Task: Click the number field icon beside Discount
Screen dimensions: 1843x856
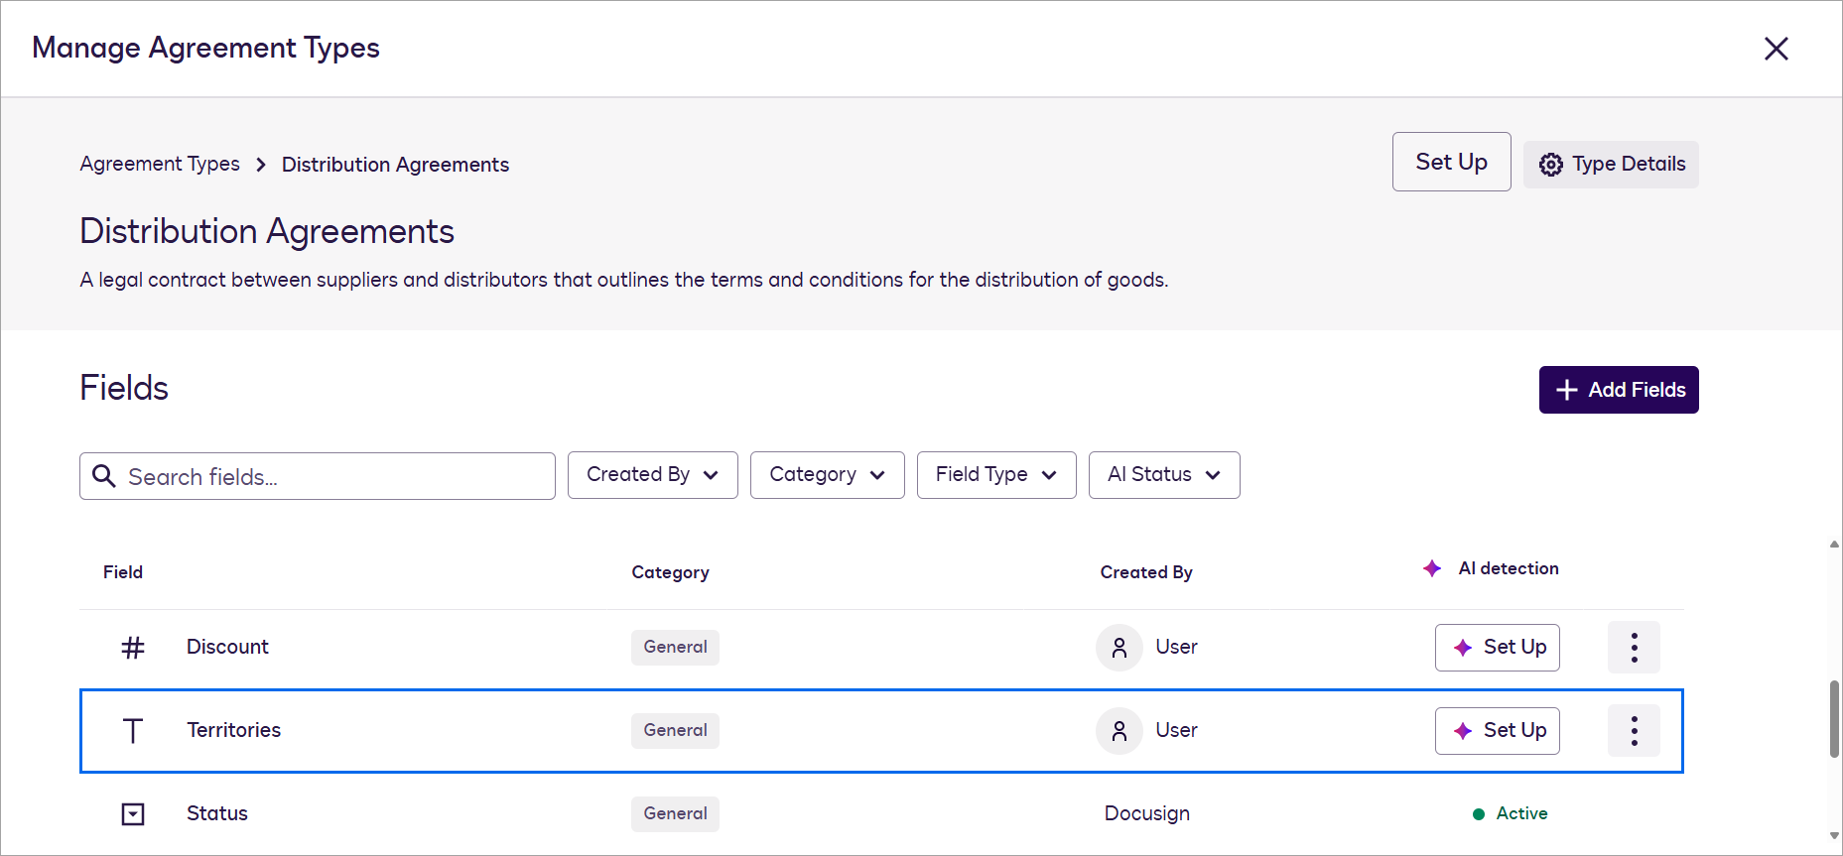Action: click(133, 648)
